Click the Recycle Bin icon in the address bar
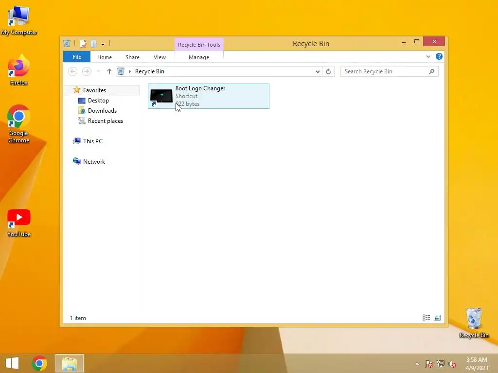This screenshot has width=498, height=373. pos(121,71)
